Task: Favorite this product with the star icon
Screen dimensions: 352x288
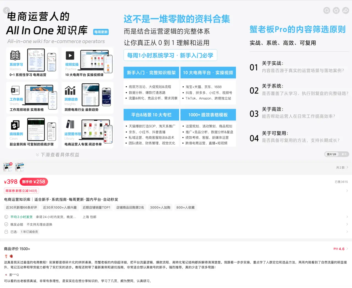Action: tap(336, 10)
